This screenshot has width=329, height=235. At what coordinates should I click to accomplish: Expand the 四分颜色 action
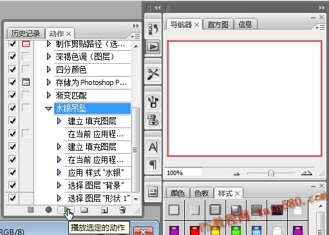point(49,70)
